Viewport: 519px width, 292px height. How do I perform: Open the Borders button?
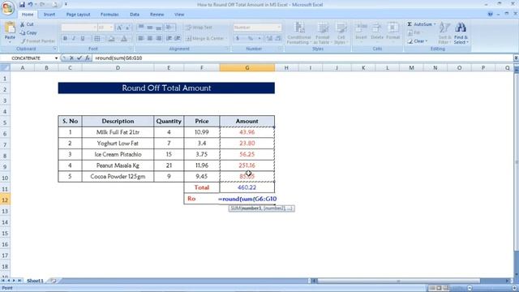point(97,39)
